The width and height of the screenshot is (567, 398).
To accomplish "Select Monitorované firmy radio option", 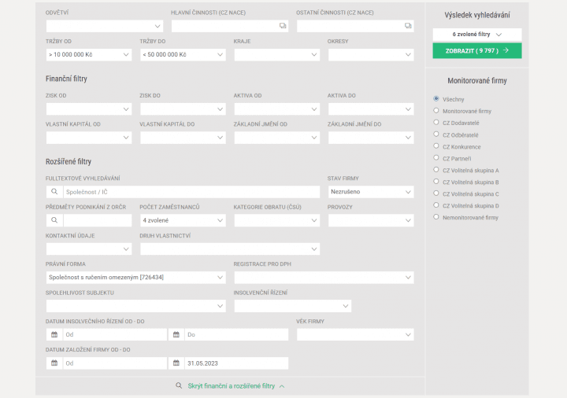I will click(436, 111).
